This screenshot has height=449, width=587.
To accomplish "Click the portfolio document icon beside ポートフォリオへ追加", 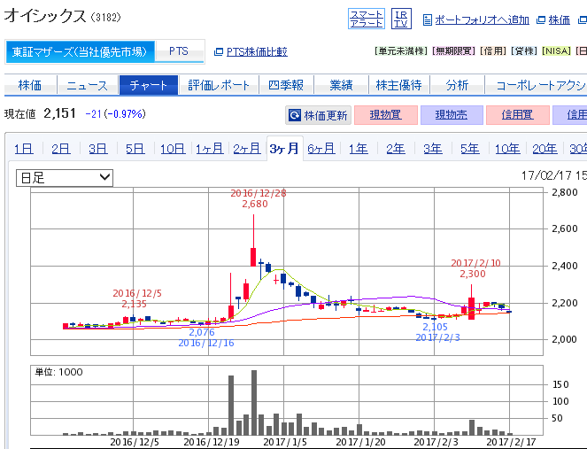I will coord(427,19).
